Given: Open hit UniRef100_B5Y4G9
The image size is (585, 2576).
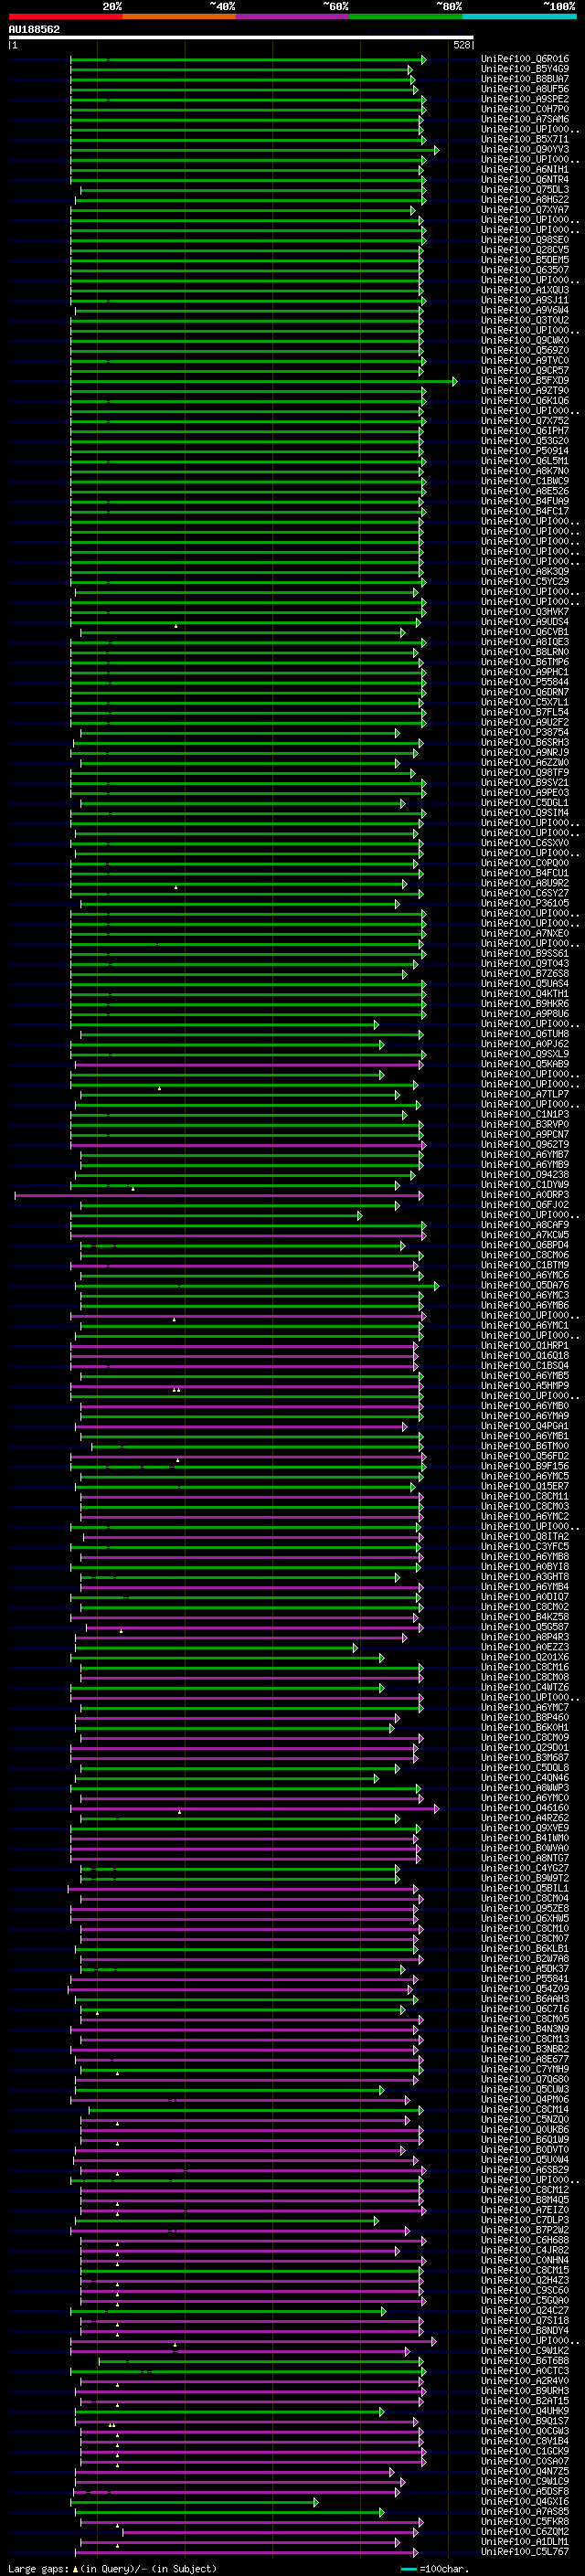Looking at the screenshot, I should [525, 69].
